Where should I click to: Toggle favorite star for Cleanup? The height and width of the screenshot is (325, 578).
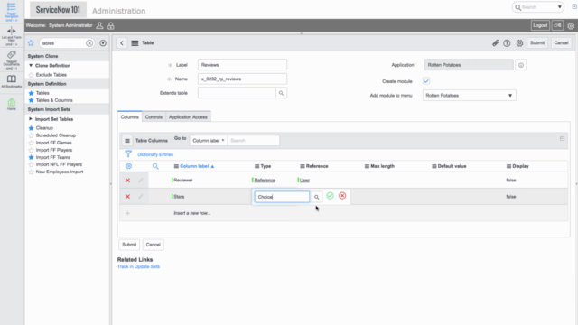pyautogui.click(x=31, y=128)
